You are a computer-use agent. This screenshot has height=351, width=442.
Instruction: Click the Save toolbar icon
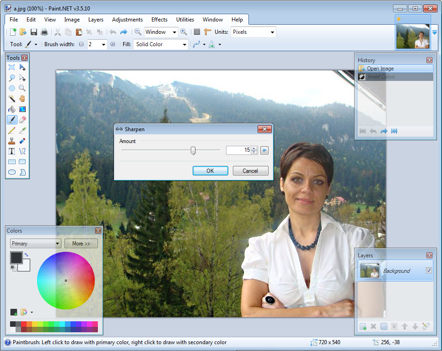(34, 32)
